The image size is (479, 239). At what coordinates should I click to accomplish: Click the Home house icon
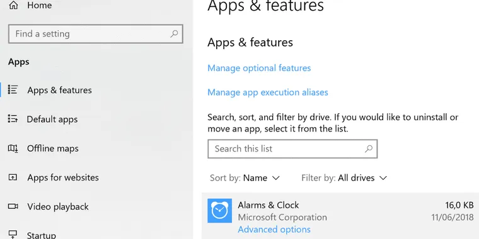(x=13, y=5)
